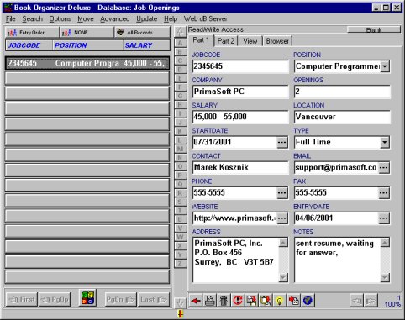Click the ADDRESS scrollbar down arrow
This screenshot has width=405, height=320.
click(x=283, y=277)
